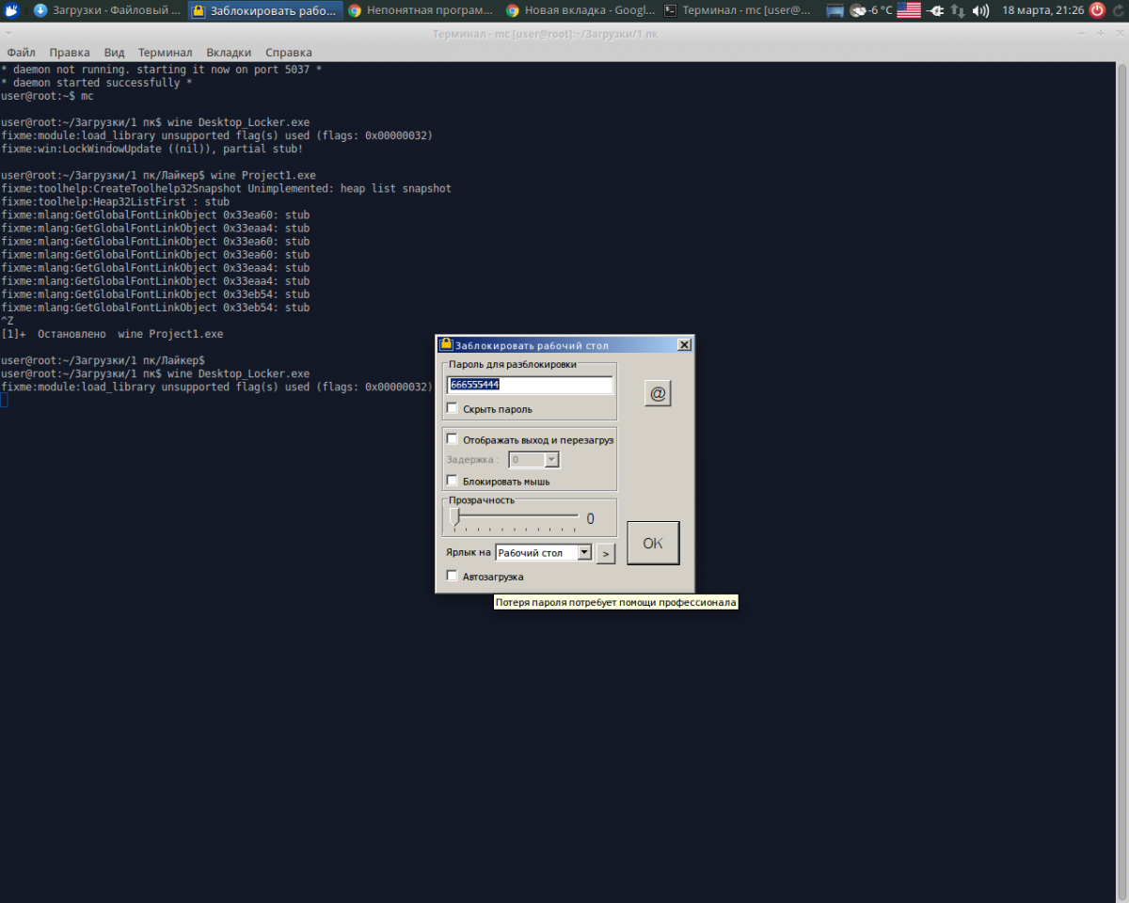Enable the "Автозагрузка" checkbox
Screen dimensions: 1129x903
(453, 576)
